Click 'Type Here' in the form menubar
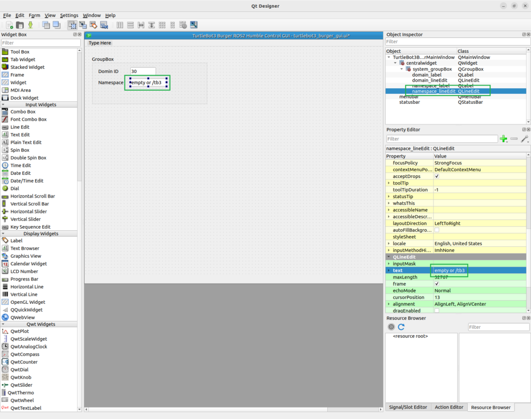This screenshot has width=531, height=419. point(100,43)
